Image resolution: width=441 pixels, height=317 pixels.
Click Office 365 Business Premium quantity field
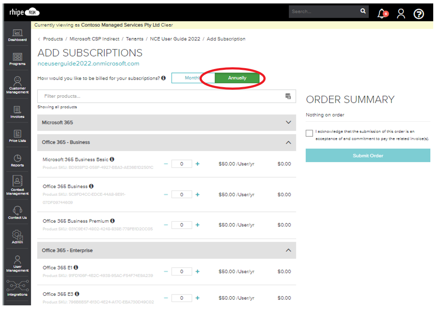[x=182, y=225]
